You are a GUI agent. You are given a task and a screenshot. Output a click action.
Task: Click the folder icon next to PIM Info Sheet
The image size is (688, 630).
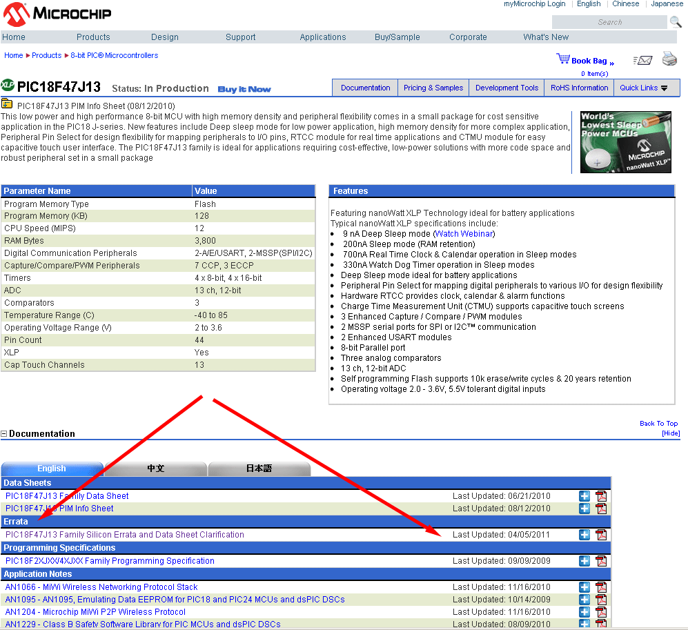point(7,104)
